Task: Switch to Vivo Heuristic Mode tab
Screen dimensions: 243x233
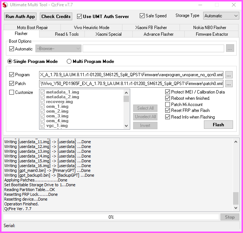Action: [91, 28]
